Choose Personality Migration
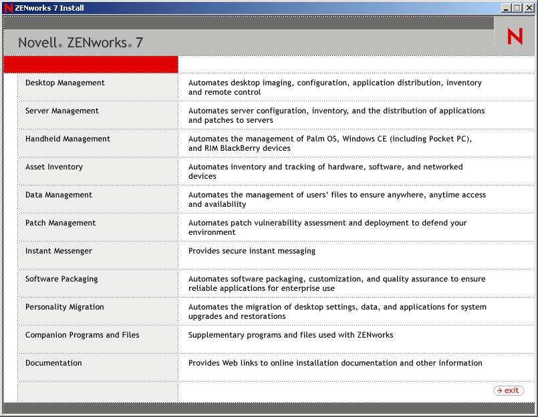Screen dimensions: 538x417 64,307
